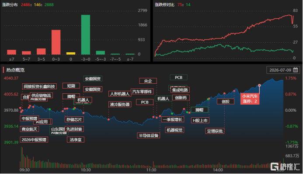This screenshot has height=174, width=303.
Task: Click the 央企 hotspot tag
Action: [148, 81]
